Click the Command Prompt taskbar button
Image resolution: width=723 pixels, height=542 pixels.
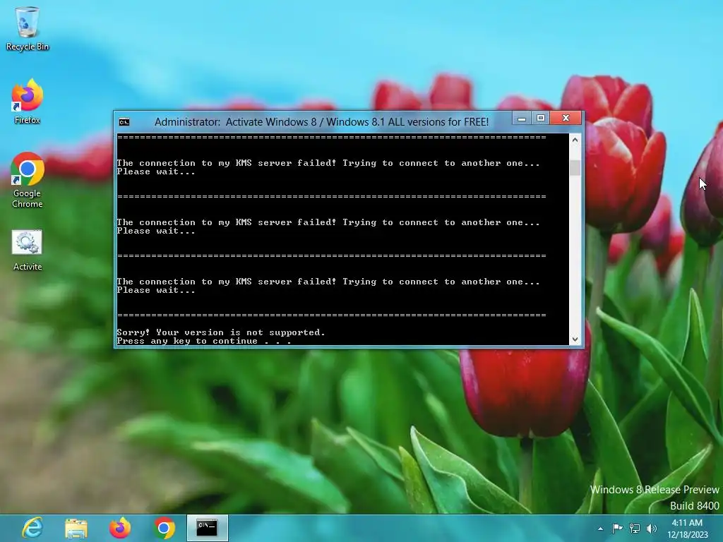[207, 528]
